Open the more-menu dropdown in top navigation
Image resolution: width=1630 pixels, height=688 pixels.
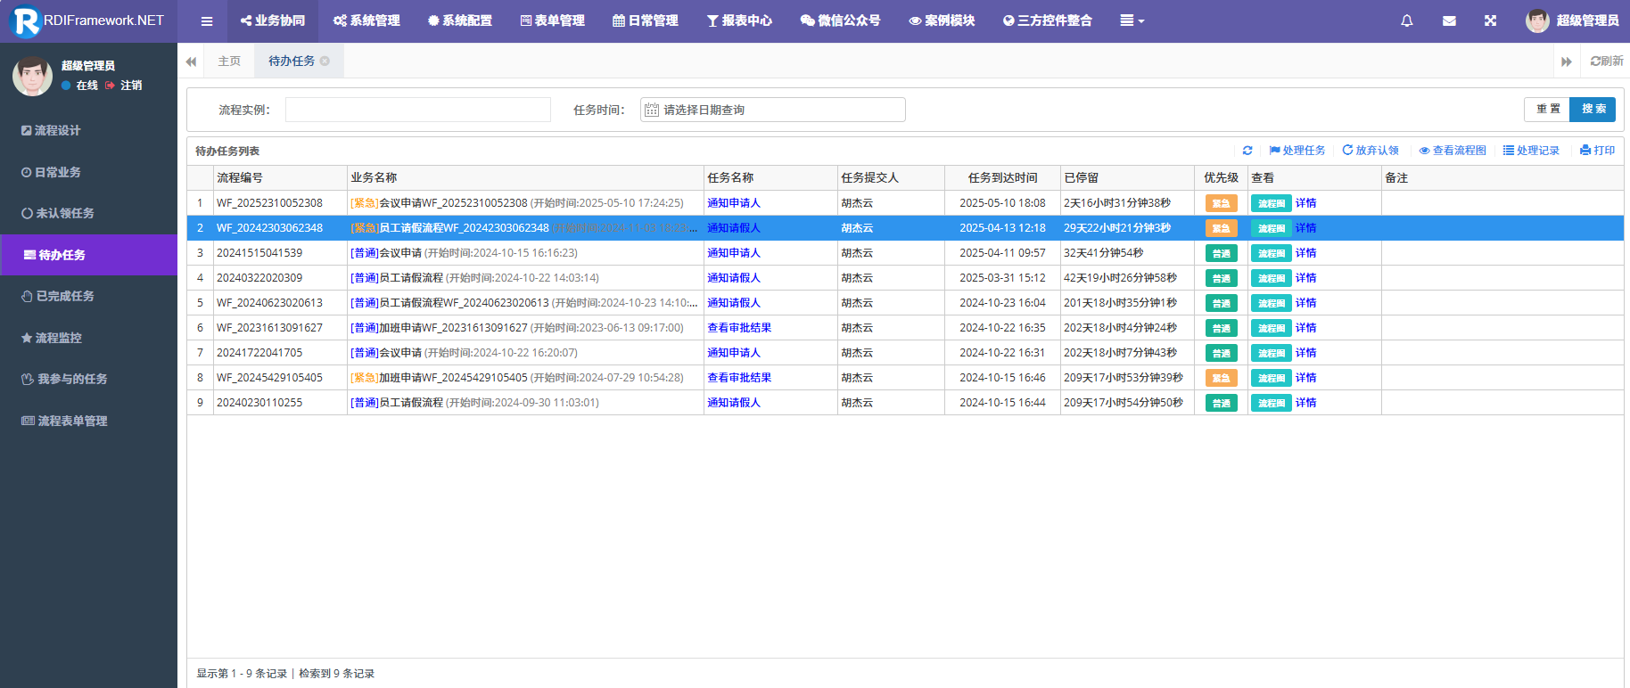coord(1132,20)
